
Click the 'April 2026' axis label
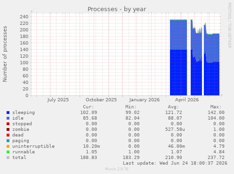coord(187,100)
